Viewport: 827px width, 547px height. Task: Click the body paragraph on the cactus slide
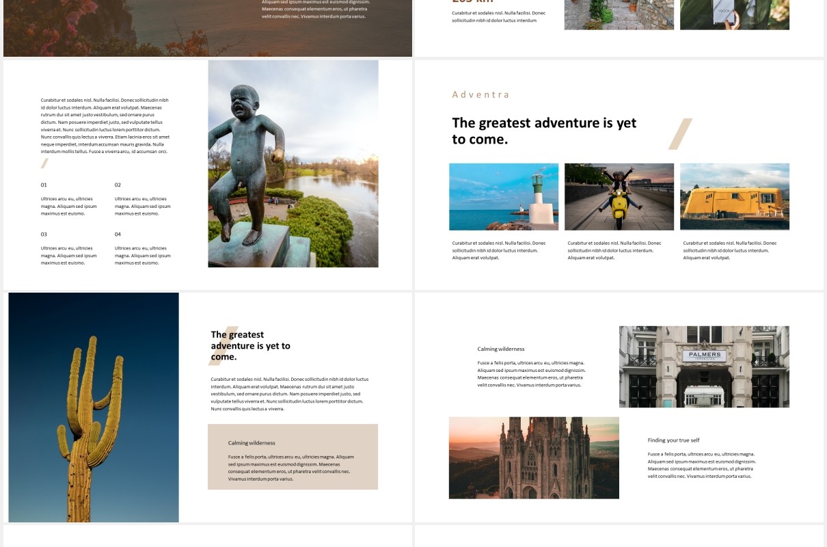point(290,394)
